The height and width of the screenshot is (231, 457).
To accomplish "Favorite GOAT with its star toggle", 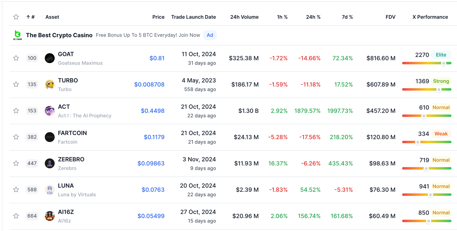I will coord(16,58).
